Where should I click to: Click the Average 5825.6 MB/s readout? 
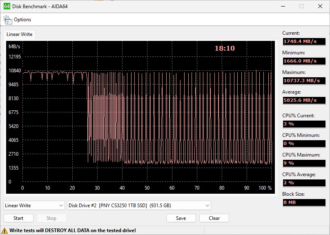coord(304,100)
